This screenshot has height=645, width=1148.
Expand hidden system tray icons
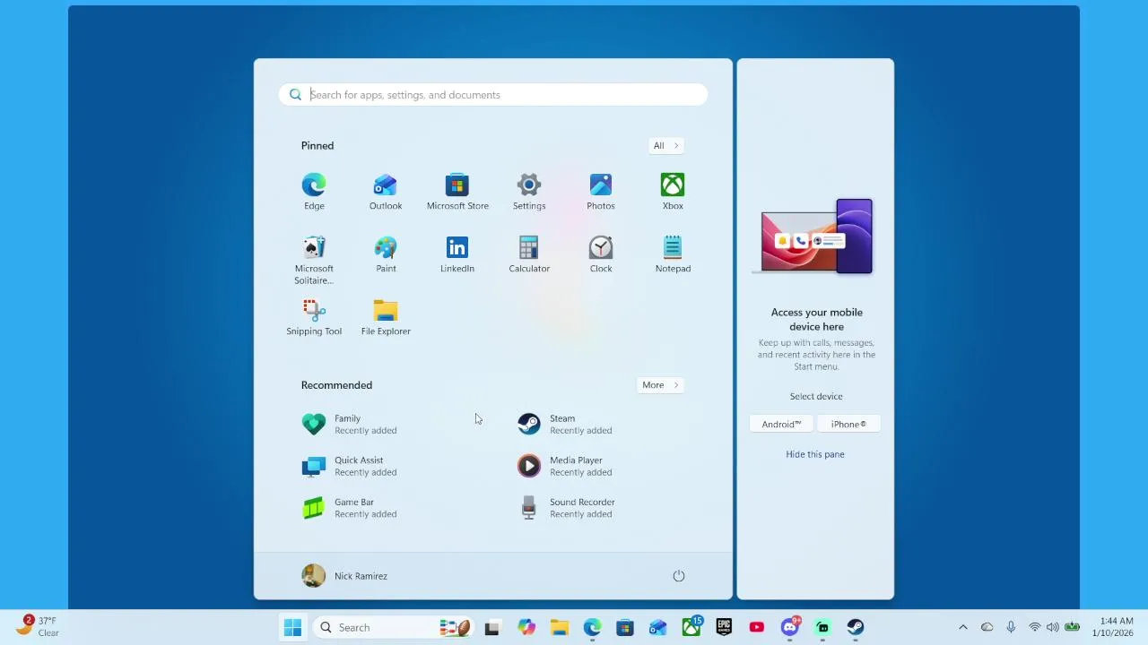tap(963, 627)
